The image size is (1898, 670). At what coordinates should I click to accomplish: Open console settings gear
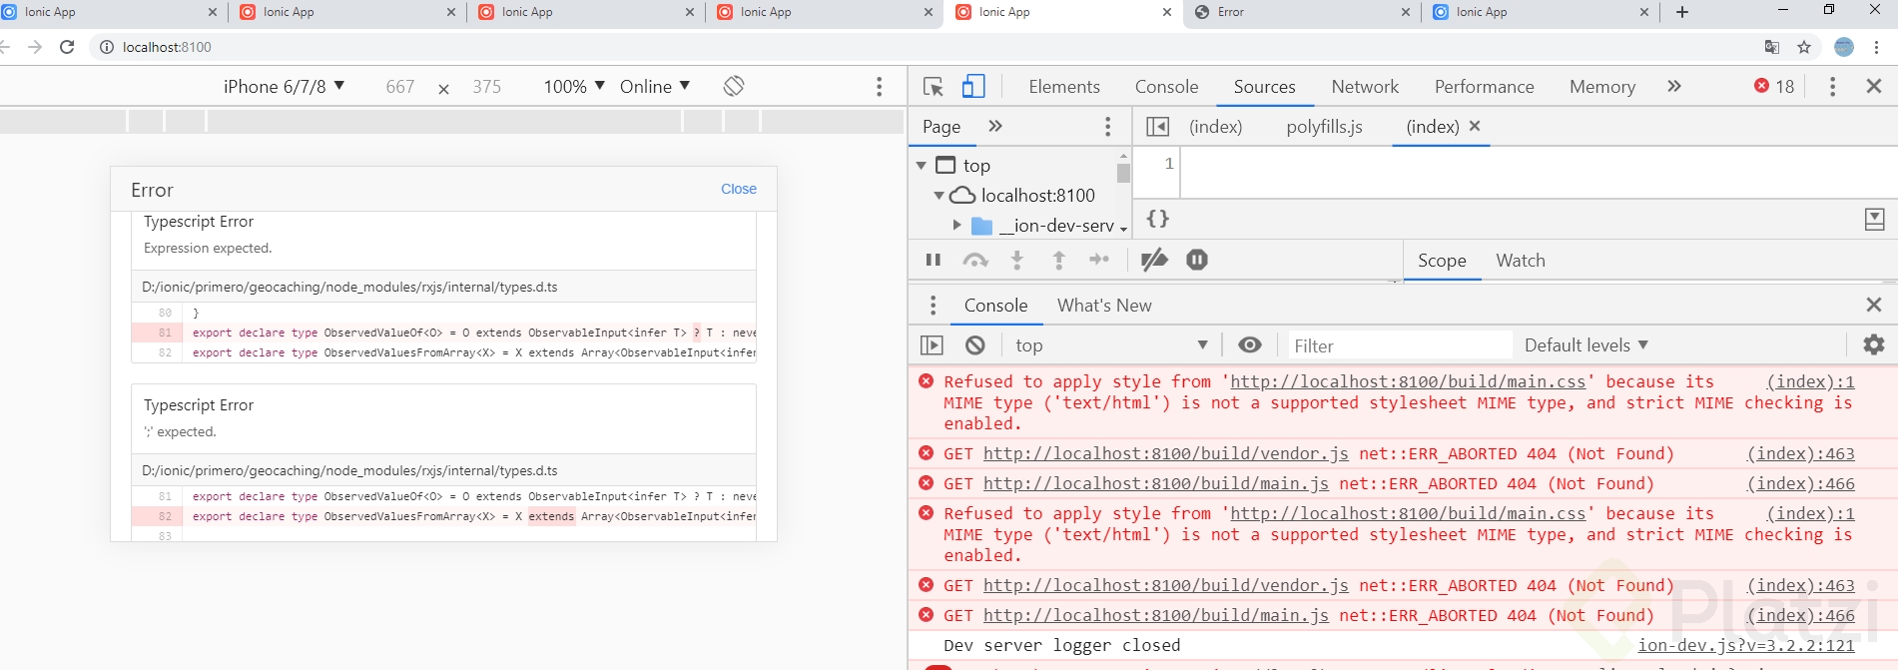[x=1874, y=344]
